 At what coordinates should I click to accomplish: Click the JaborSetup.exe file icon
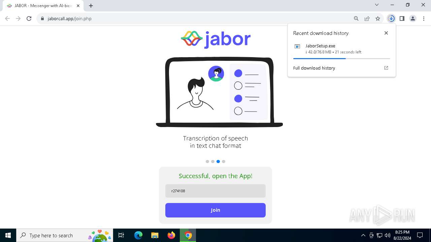[297, 46]
